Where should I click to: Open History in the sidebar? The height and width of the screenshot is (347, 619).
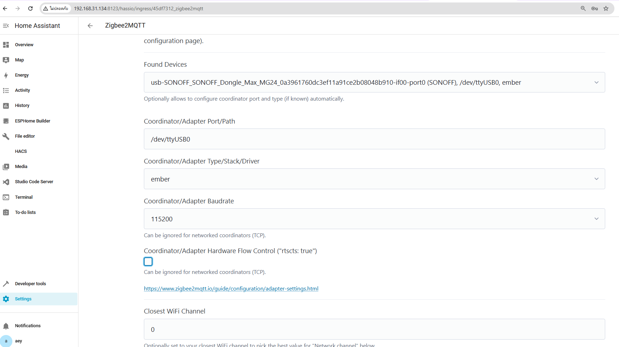pos(22,106)
